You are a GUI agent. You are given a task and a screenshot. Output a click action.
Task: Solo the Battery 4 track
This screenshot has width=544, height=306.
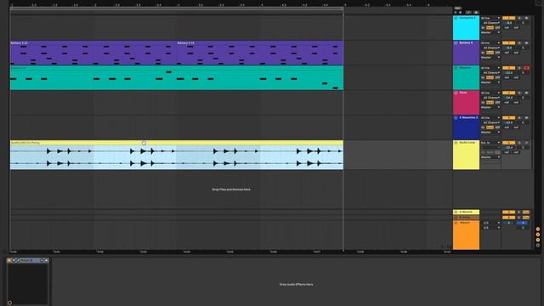pos(519,43)
